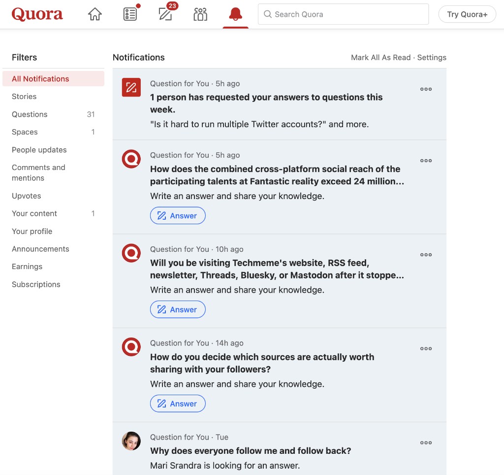The image size is (504, 475).
Task: Click the Filters heading
Action: click(25, 57)
